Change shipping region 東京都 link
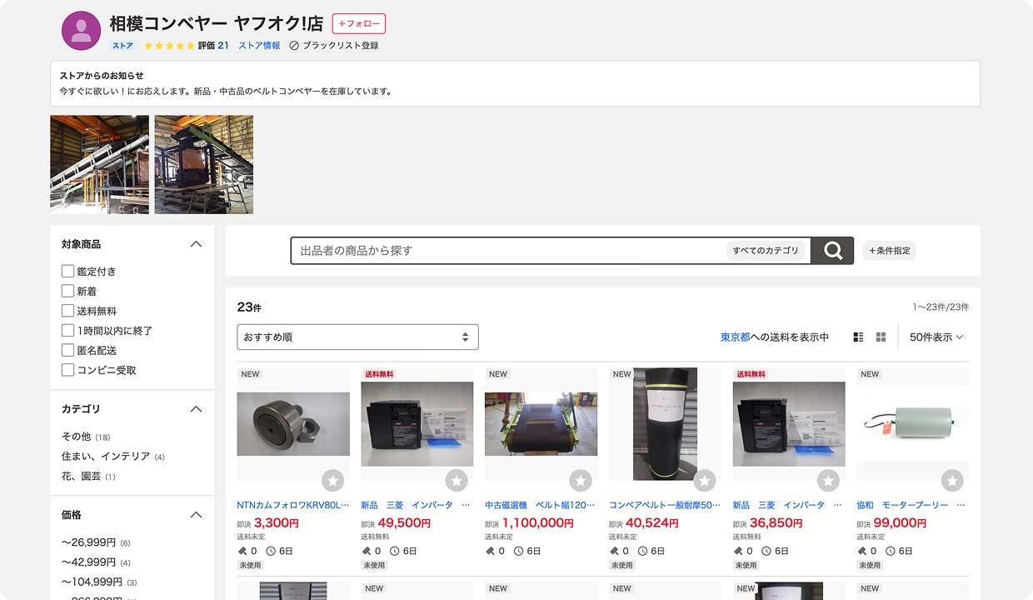 pyautogui.click(x=736, y=337)
